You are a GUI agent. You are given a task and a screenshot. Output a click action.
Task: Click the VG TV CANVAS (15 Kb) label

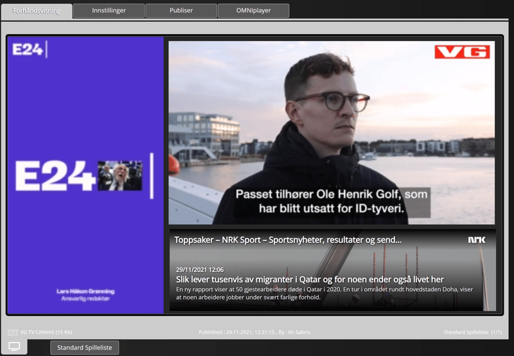click(x=46, y=332)
